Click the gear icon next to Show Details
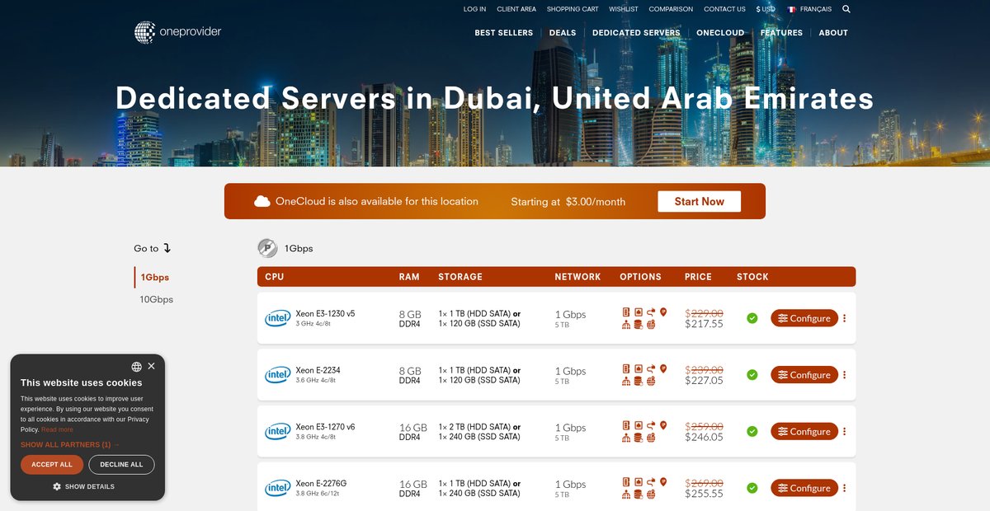This screenshot has height=511, width=990. (57, 486)
